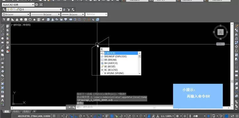Open the AutoCAD 经典 workspace dropdown
This screenshot has width=239, height=118.
coord(18,5)
